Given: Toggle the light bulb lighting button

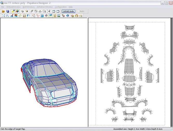Looking at the screenshot, I should pyautogui.click(x=13, y=11).
